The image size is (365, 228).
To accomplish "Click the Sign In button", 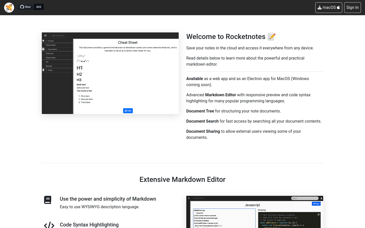I will point(352,7).
